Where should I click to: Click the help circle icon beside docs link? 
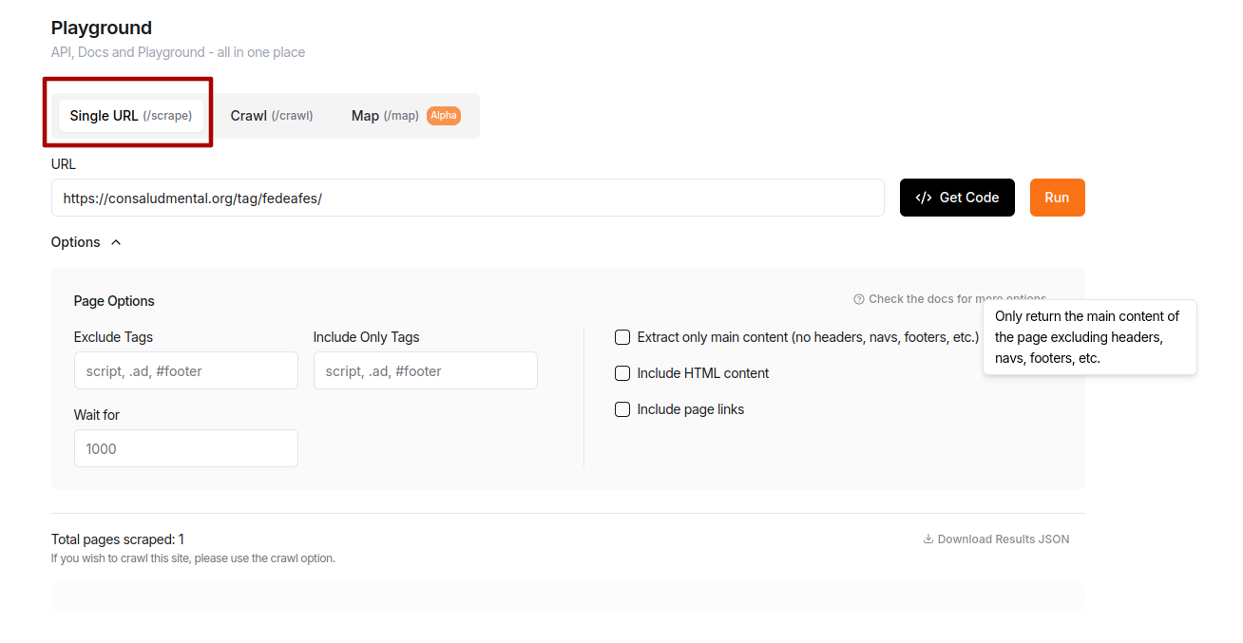point(859,299)
